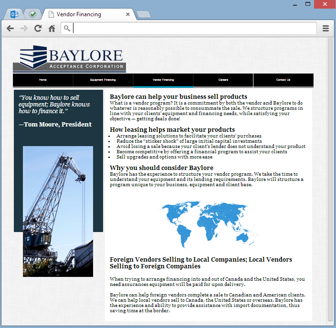
Task: Switch to the pinned Outlook tab
Action: point(14,14)
